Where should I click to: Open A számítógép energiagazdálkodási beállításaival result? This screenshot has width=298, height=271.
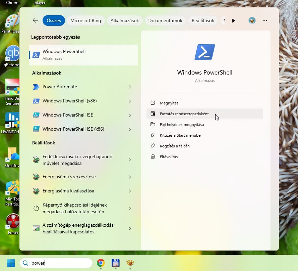pyautogui.click(x=83, y=229)
